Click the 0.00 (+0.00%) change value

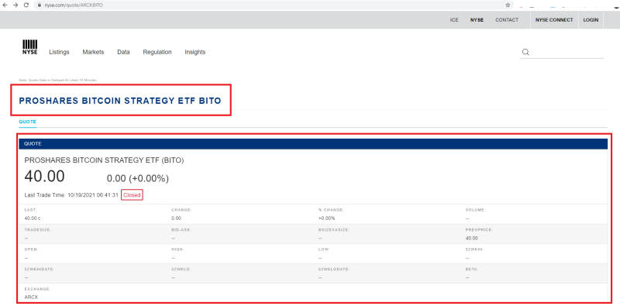point(138,179)
